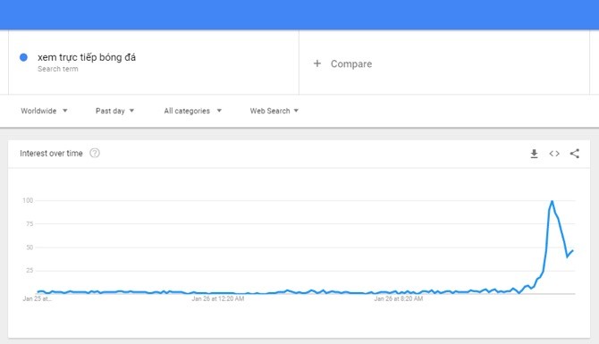Click the last data point of the line
This screenshot has width=599, height=344.
click(573, 251)
